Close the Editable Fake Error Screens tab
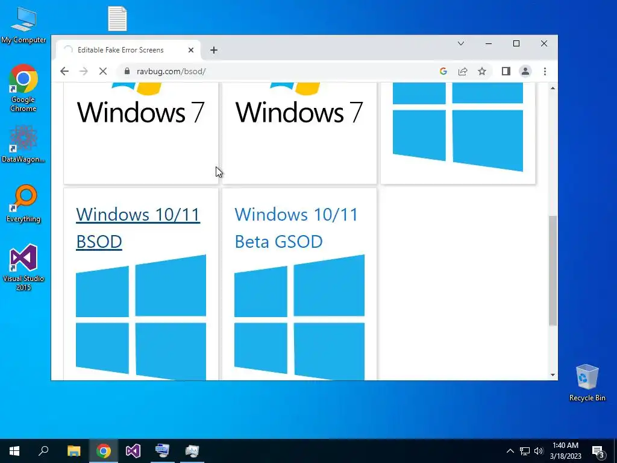The image size is (617, 463). (x=191, y=50)
